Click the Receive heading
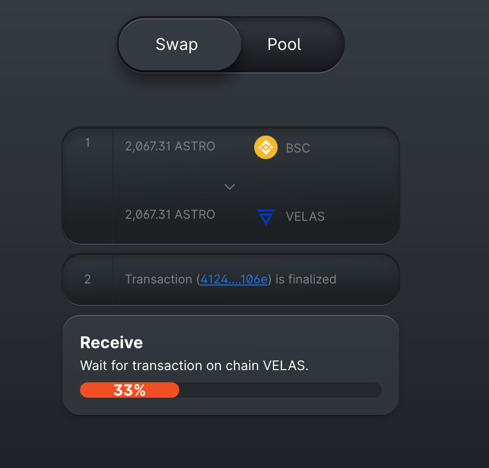The image size is (489, 468). point(112,343)
